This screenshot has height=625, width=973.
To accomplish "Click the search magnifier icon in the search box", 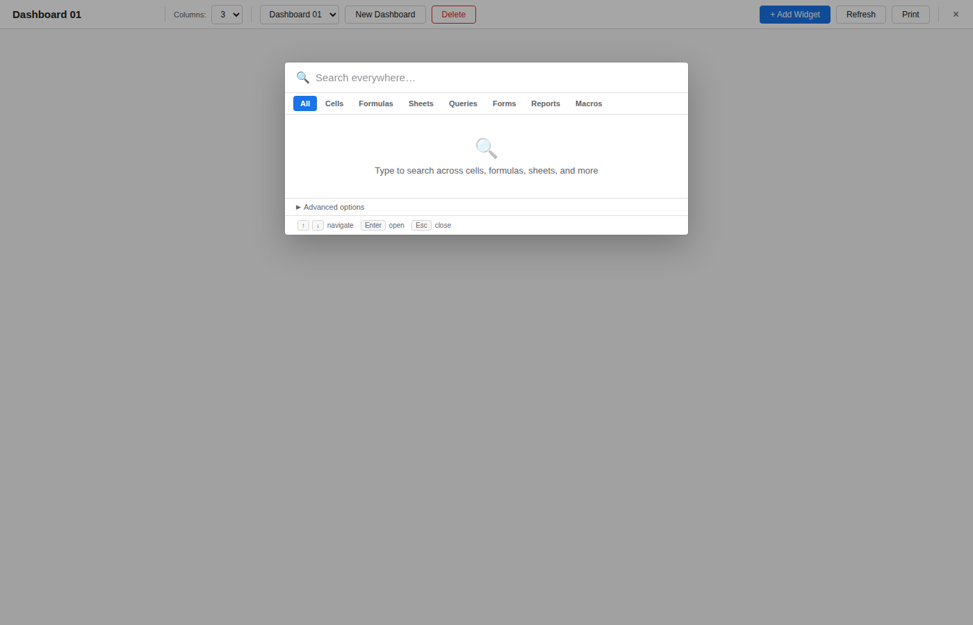I will (x=302, y=77).
